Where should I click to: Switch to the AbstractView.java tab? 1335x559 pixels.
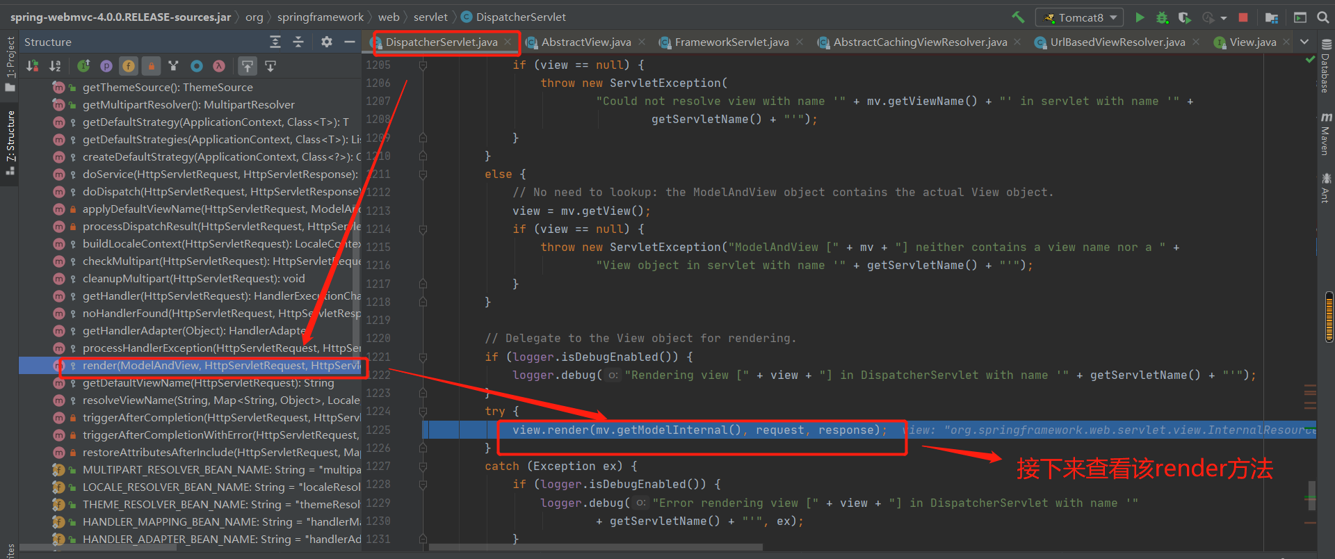[x=586, y=42]
